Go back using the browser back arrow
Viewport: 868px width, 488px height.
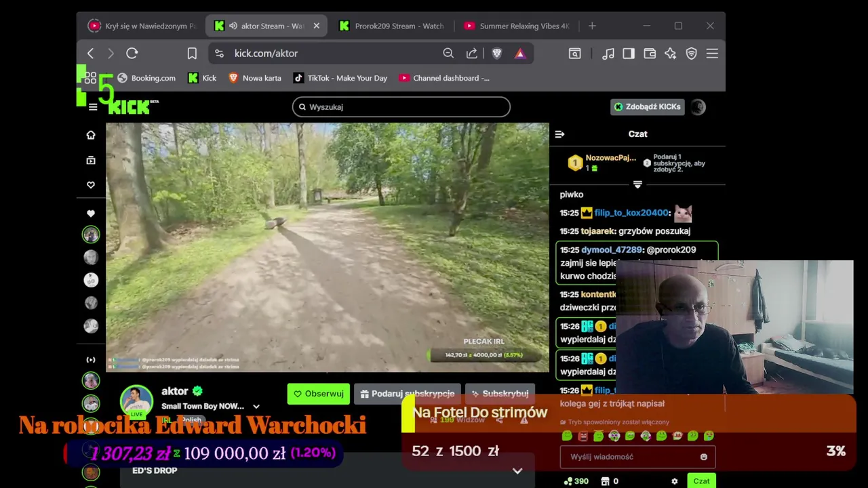pyautogui.click(x=90, y=53)
